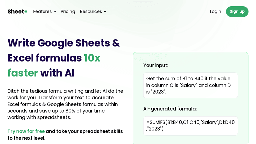Go to the Pricing page
The width and height of the screenshot is (256, 144).
coord(68,11)
